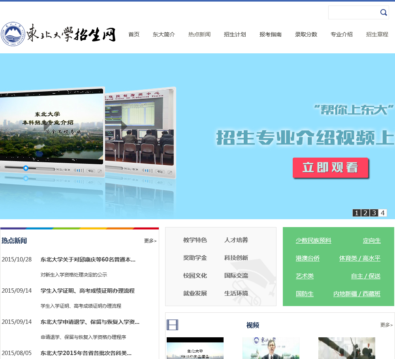Open the video thumbnail showing a man in suit
Viewport: 395px width, 359px height.
click(x=271, y=348)
